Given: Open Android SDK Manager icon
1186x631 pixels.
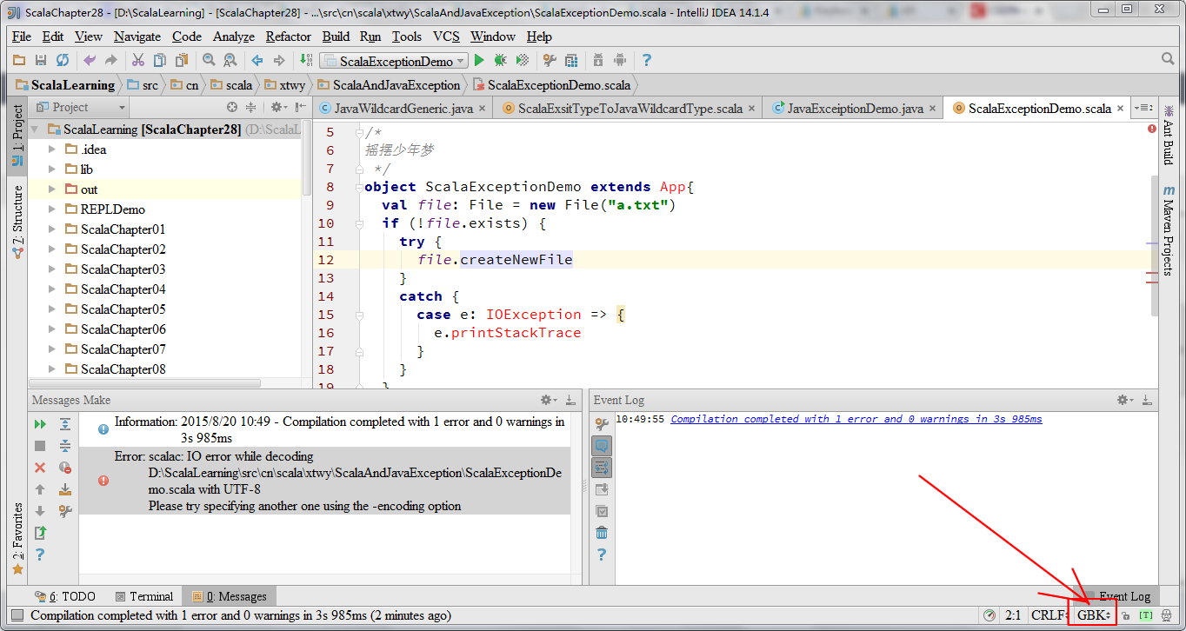Looking at the screenshot, I should coord(598,60).
